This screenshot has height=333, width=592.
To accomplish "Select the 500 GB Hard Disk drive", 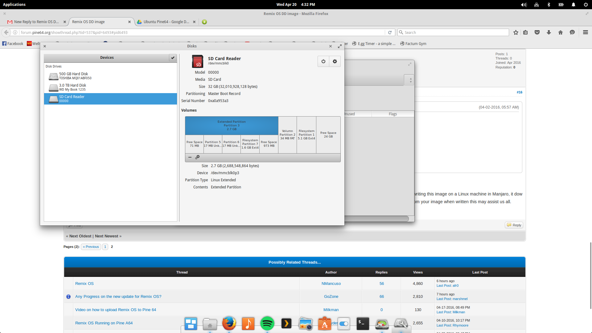I will pos(74,76).
